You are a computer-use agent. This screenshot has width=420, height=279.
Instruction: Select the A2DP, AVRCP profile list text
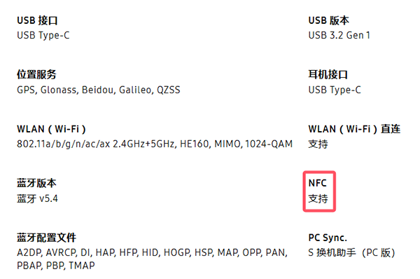click(152, 259)
